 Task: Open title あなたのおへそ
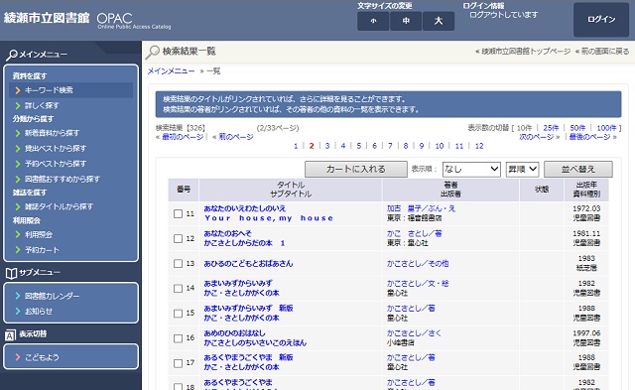(x=227, y=233)
